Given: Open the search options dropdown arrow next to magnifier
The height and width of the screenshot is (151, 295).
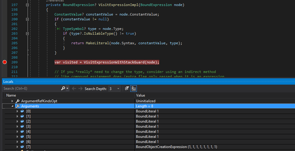Looking at the screenshot, I should (67, 89).
